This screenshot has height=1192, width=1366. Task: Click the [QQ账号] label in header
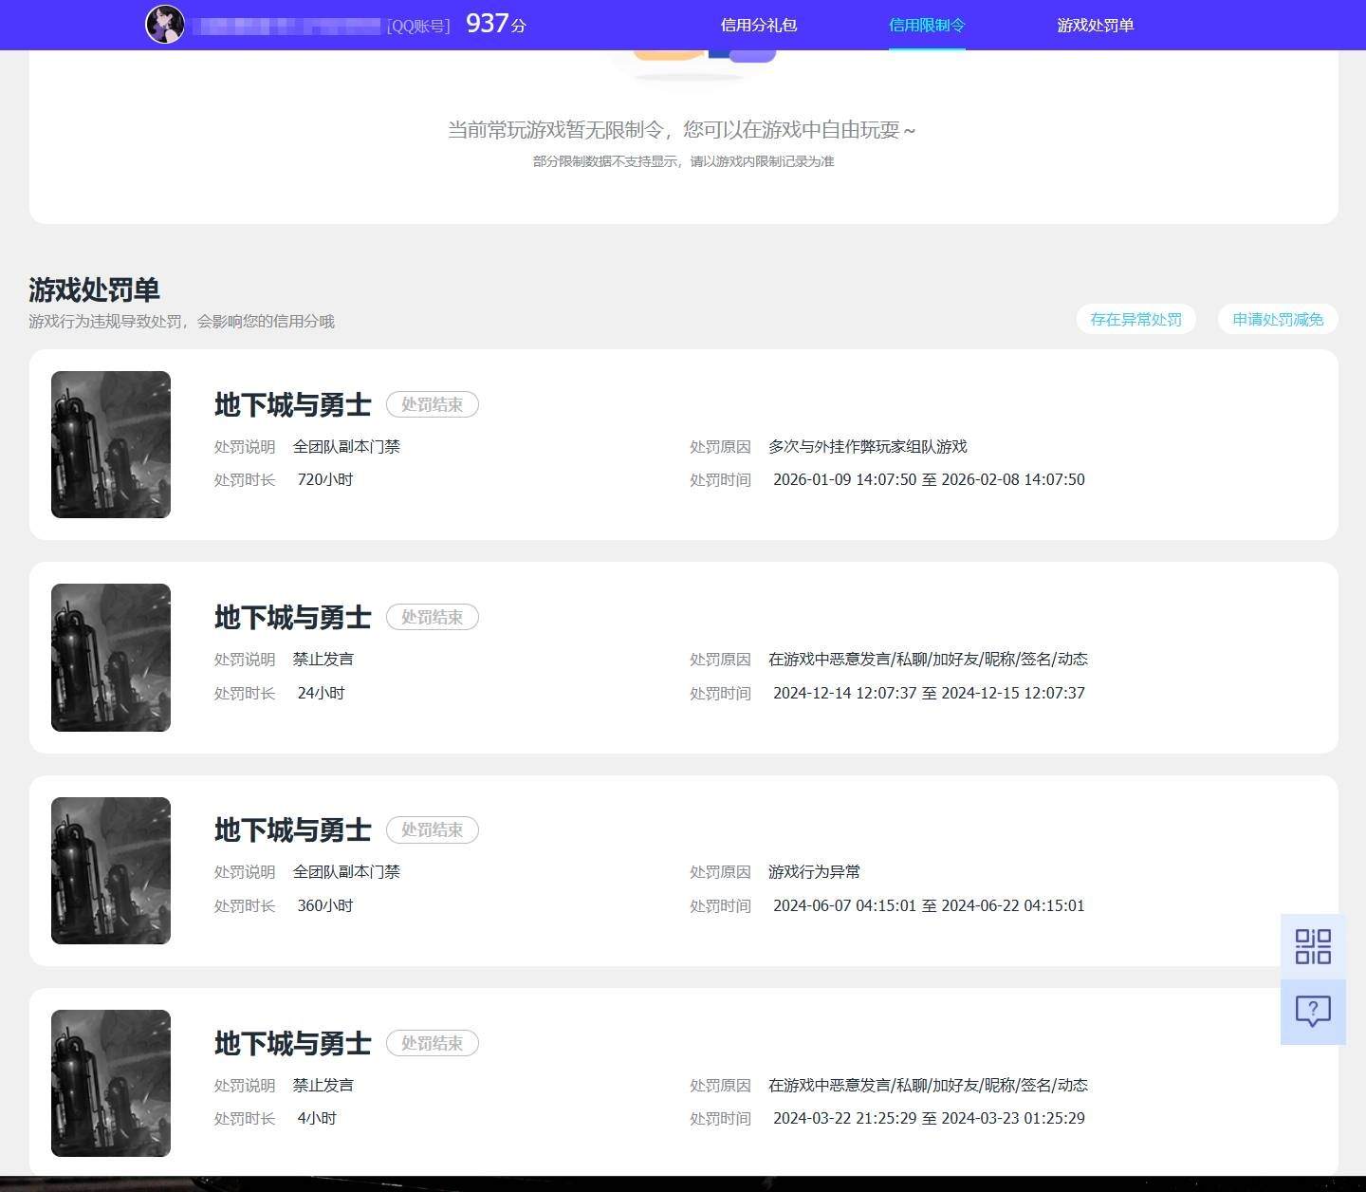pos(419,26)
